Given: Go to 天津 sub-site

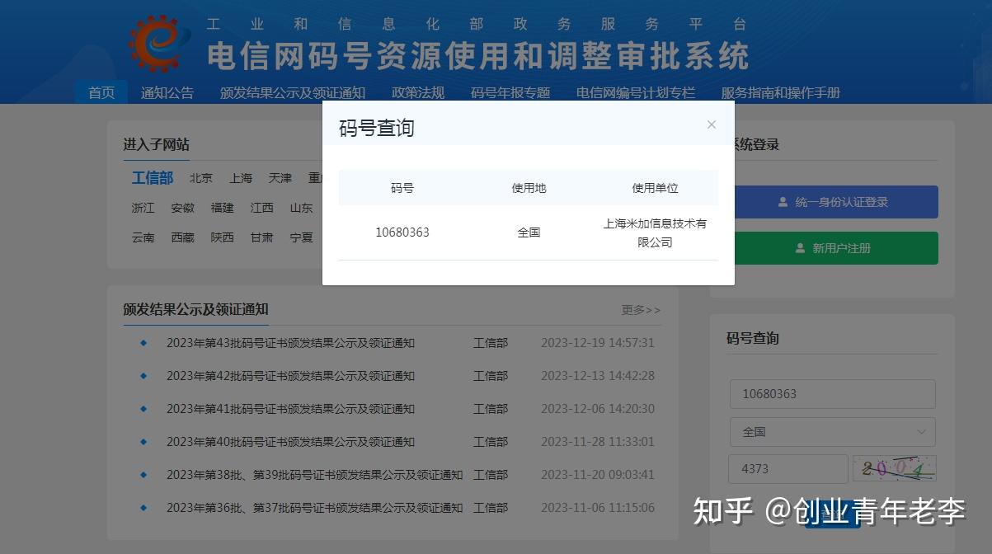Looking at the screenshot, I should (280, 178).
